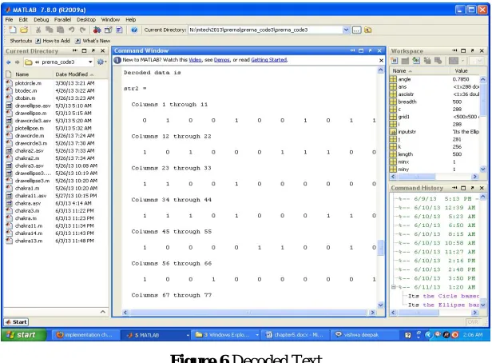492x363 pixels.
Task: Maximize the Command Window panel
Action: click(x=361, y=50)
